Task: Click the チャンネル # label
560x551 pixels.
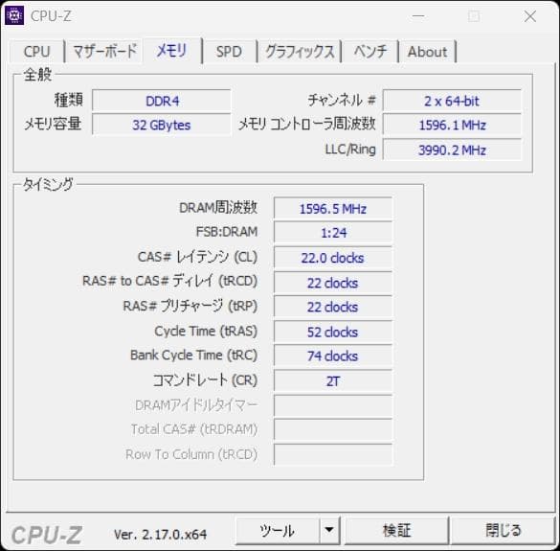Action: (342, 100)
